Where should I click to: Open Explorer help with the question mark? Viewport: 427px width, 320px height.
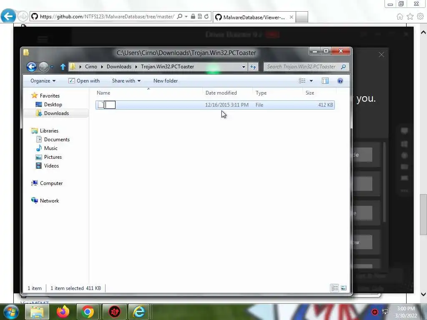pyautogui.click(x=340, y=81)
